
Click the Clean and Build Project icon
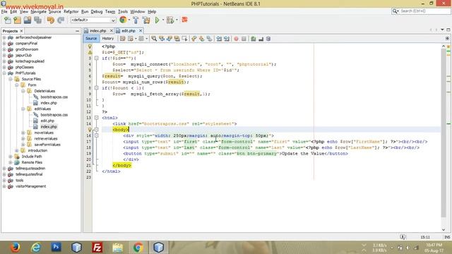click(x=146, y=20)
